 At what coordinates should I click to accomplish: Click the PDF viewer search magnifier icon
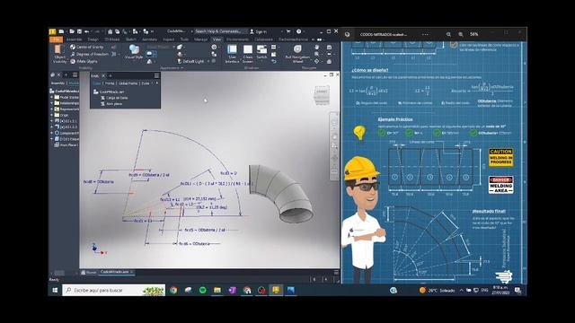tap(448, 34)
